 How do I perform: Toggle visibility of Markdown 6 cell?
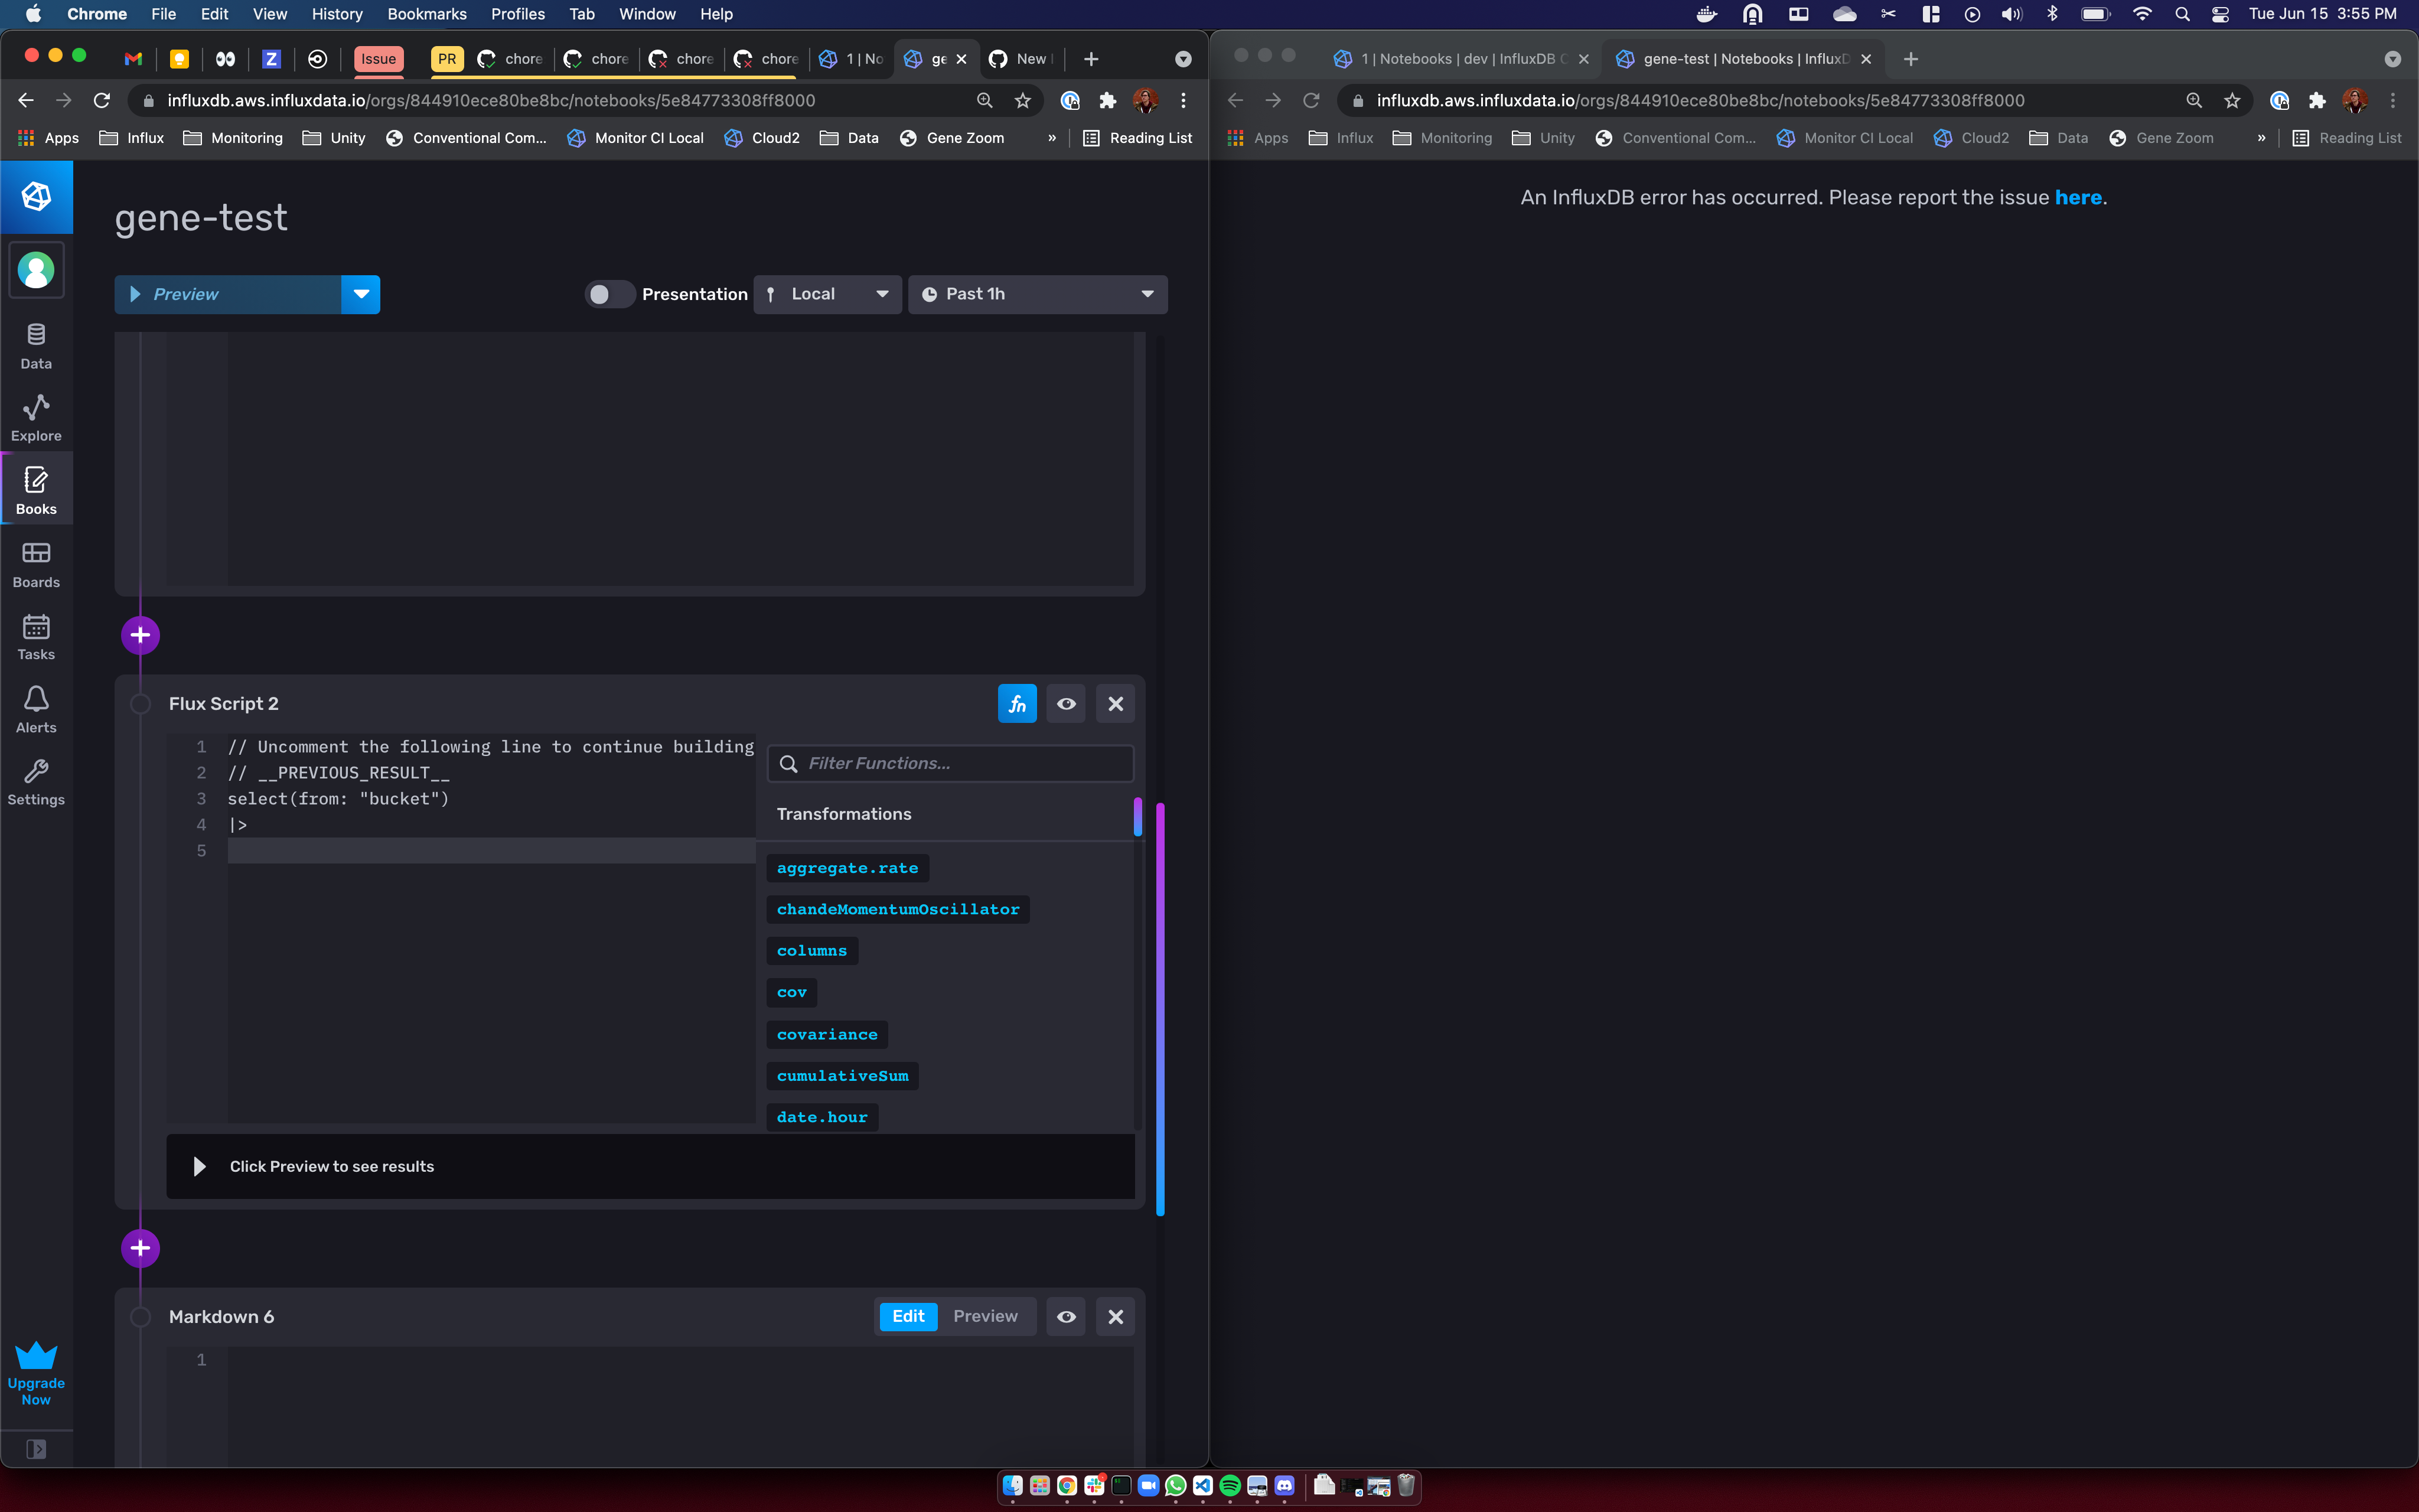click(x=1067, y=1317)
